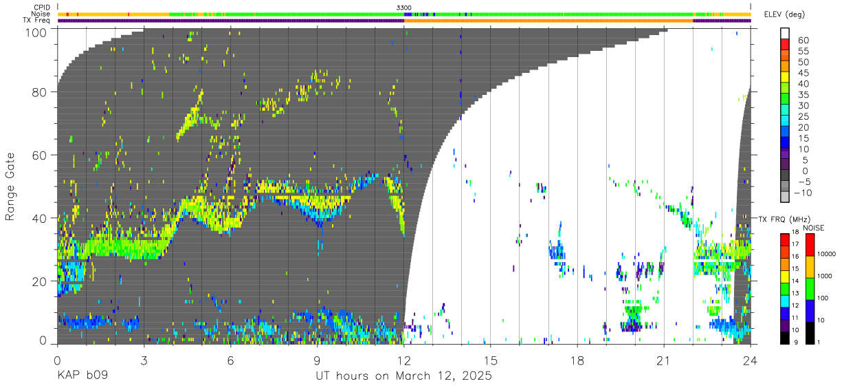Click the '100' label on NOISE colorbar

(823, 298)
